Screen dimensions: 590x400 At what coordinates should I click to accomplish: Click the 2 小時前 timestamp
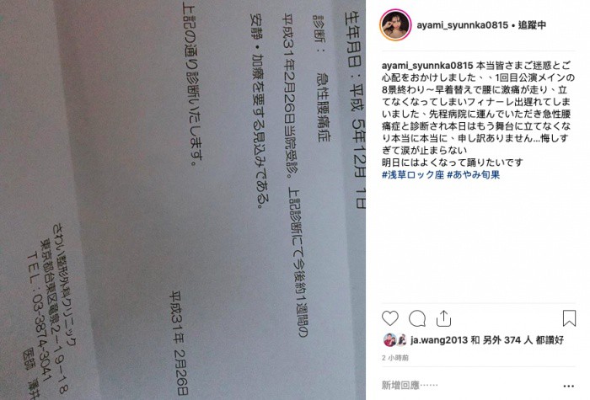(x=395, y=358)
